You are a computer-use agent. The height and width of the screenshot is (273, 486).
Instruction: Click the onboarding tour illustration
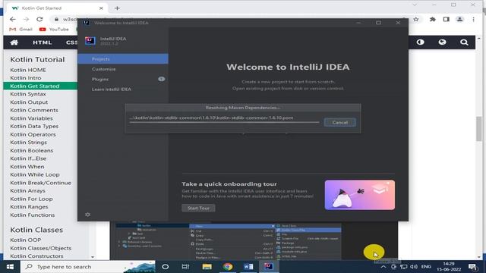pos(360,195)
